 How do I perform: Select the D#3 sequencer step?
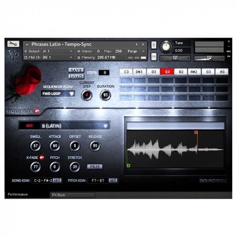pos(140,72)
